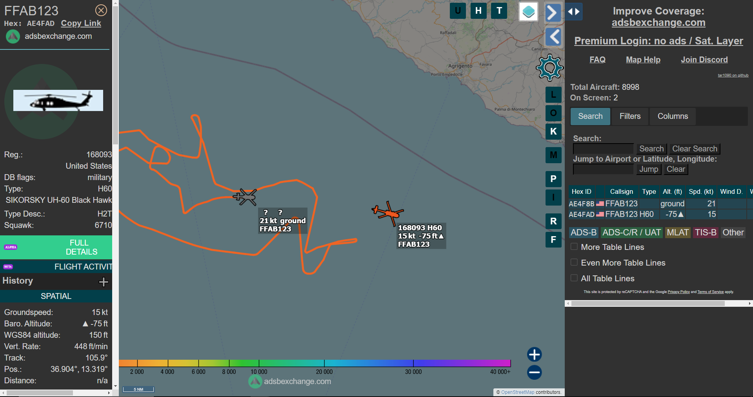Click the F map button
The width and height of the screenshot is (753, 397).
(553, 240)
